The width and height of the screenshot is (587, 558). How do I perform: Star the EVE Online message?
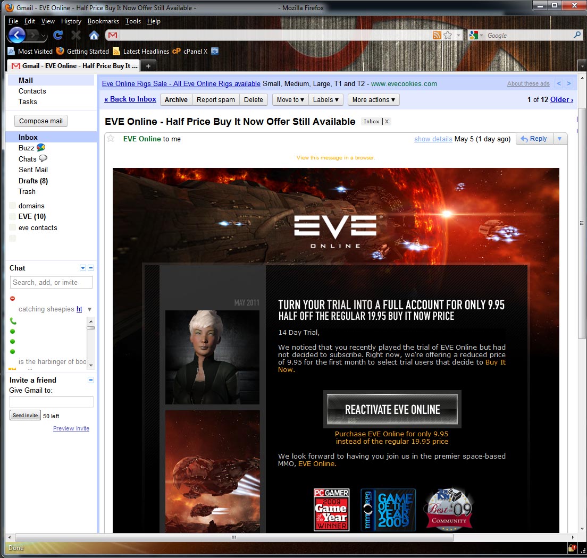tap(111, 139)
